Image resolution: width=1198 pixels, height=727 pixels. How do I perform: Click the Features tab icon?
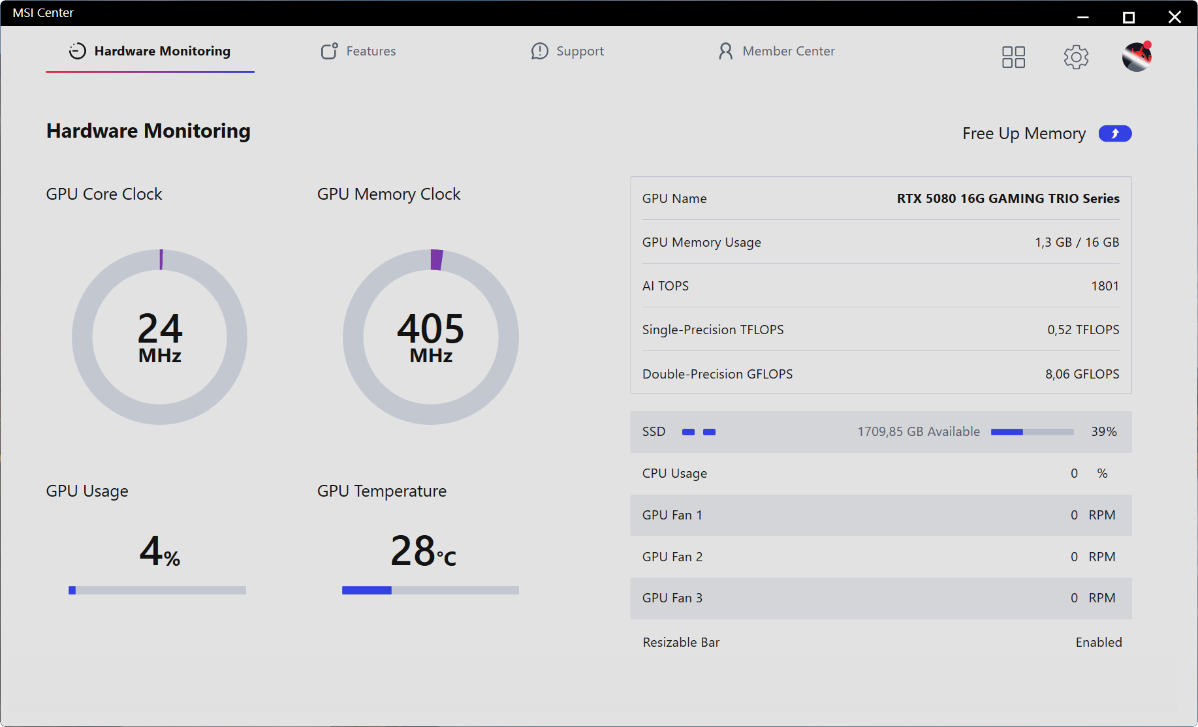point(329,51)
